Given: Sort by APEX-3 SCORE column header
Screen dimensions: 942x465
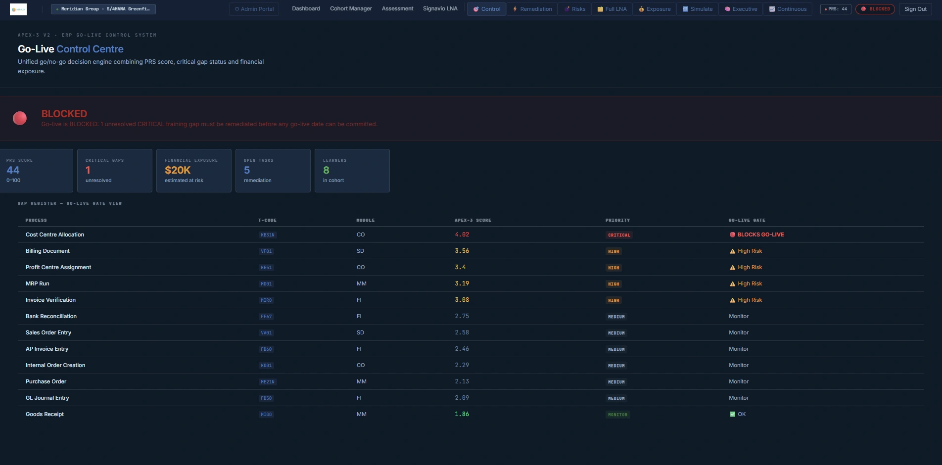Looking at the screenshot, I should pyautogui.click(x=473, y=220).
